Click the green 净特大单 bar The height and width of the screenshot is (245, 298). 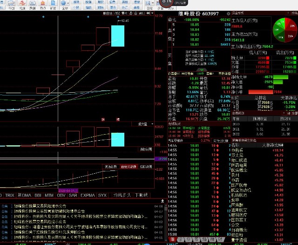[280, 77]
